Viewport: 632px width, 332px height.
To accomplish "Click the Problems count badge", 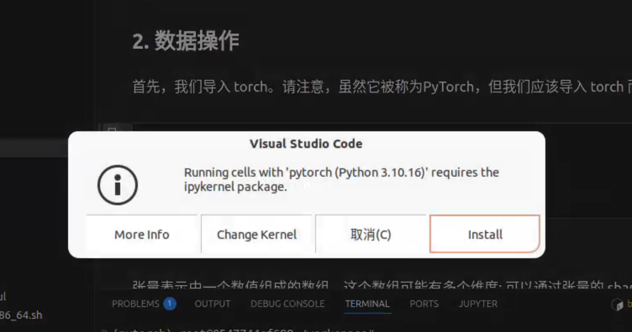I will [x=170, y=304].
